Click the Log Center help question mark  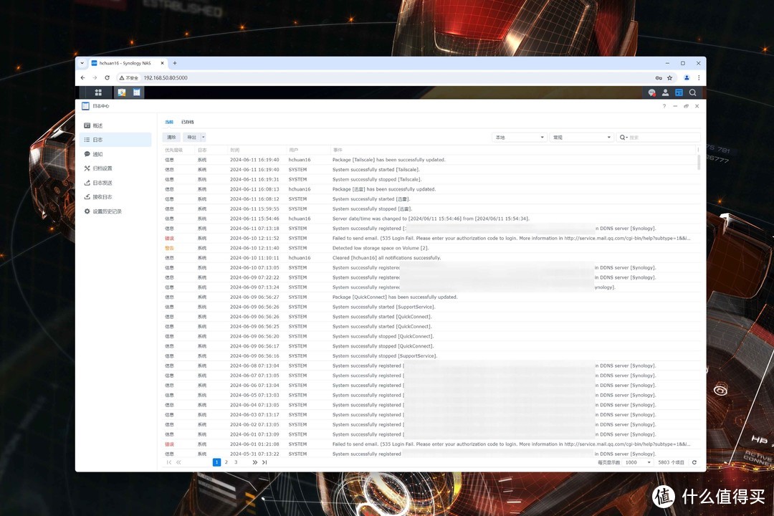click(x=664, y=106)
